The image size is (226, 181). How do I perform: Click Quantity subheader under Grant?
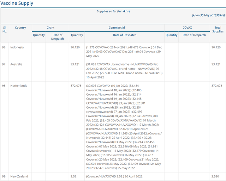(x=39, y=35)
